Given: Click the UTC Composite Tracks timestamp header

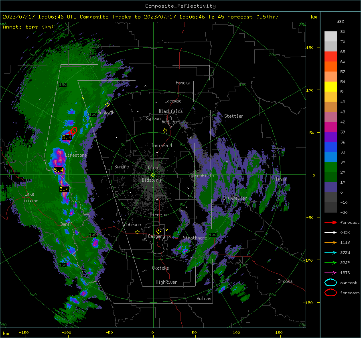Looking at the screenshot, I should [140, 17].
